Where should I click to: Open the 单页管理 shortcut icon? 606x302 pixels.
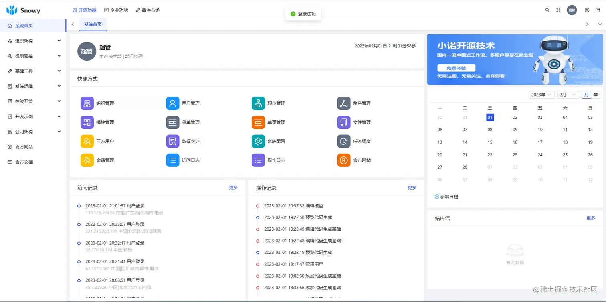click(x=258, y=122)
